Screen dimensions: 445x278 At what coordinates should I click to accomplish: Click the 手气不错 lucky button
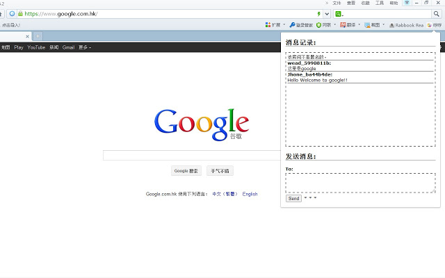tap(220, 171)
